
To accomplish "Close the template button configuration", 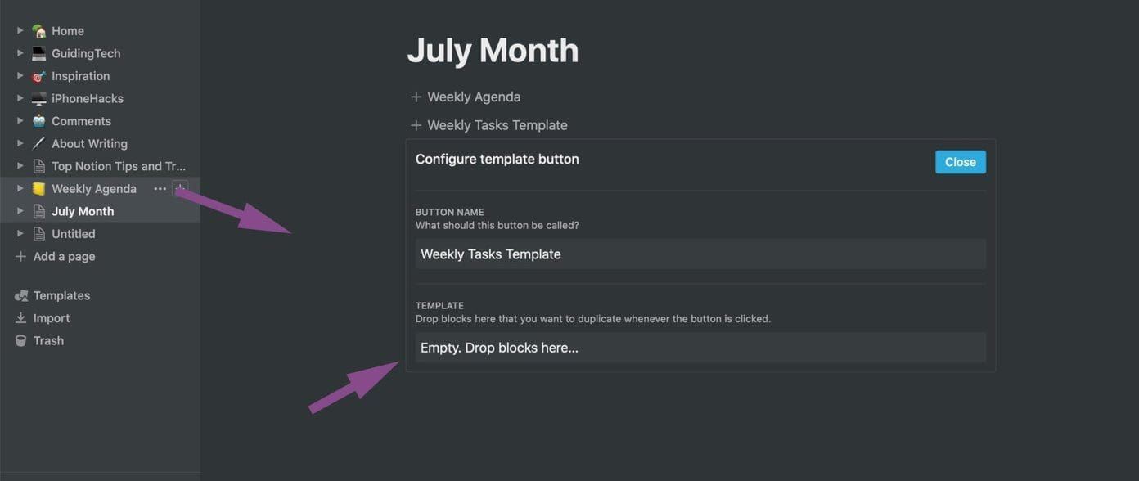I will [x=961, y=162].
